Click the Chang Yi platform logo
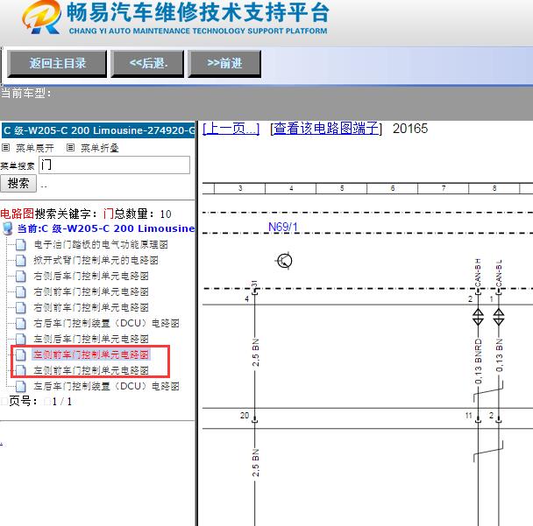 click(x=41, y=17)
